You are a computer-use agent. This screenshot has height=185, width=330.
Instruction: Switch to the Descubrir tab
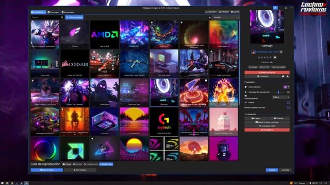pyautogui.click(x=54, y=12)
